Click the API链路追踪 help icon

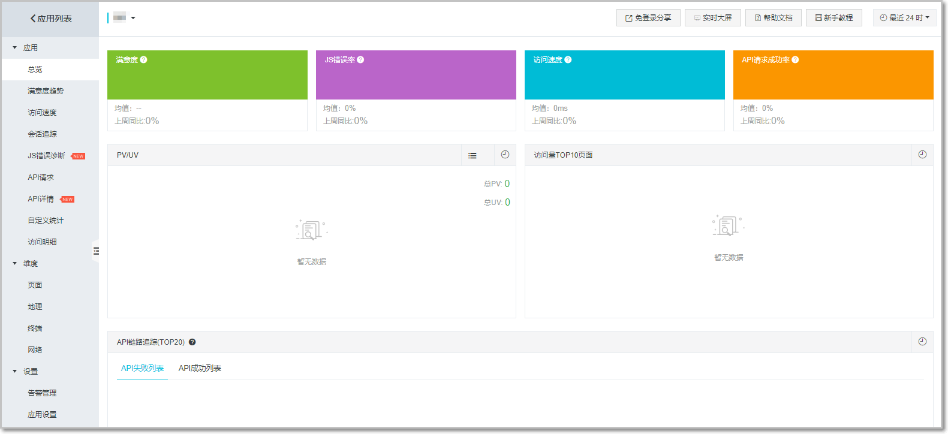point(192,342)
